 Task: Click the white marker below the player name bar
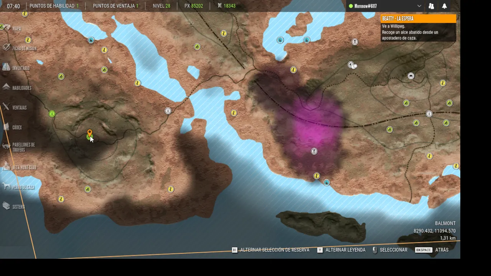(355, 42)
